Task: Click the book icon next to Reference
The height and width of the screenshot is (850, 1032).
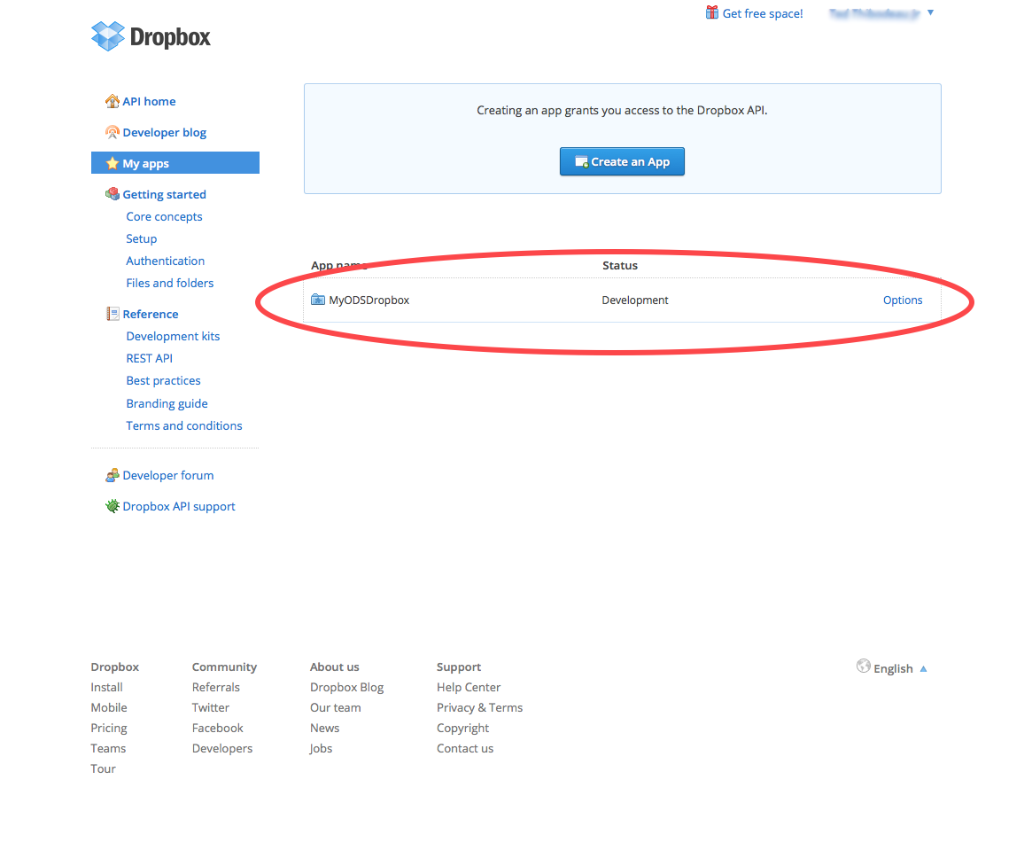Action: tap(113, 314)
